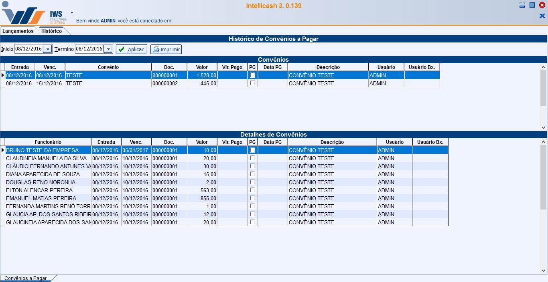
Task: Toggle PG checkbox for ELTON ALENCAR PEREIRA
Action: click(252, 190)
